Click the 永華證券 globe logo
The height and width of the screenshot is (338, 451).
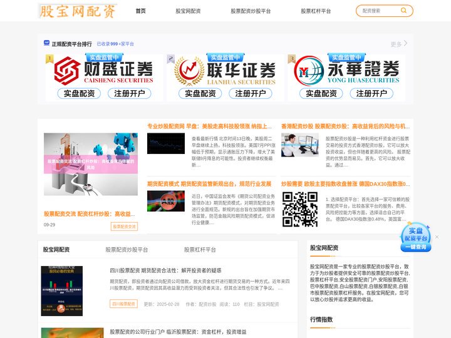(309, 71)
